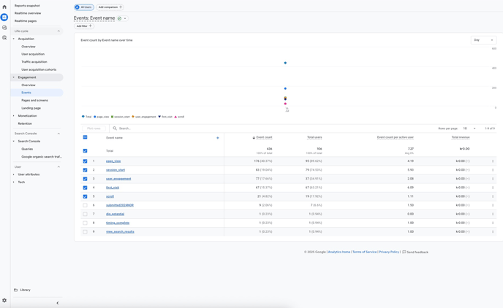Click the Send feedback icon in the footer
The image size is (503, 308).
[x=404, y=252]
